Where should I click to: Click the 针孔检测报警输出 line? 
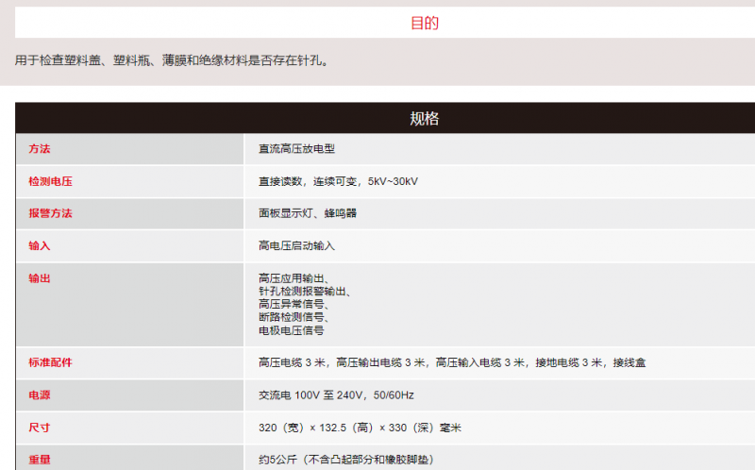[x=304, y=292]
